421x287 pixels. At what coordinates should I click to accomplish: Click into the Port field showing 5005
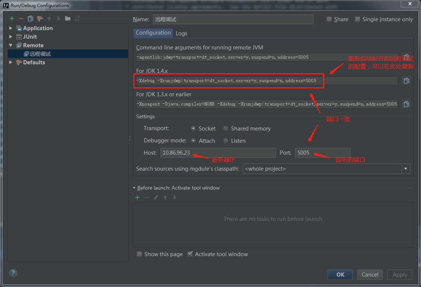323,153
